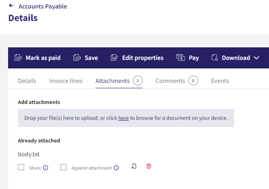Image resolution: width=269 pixels, height=189 pixels.
Task: Open the body.txt attachment
Action: click(29, 154)
